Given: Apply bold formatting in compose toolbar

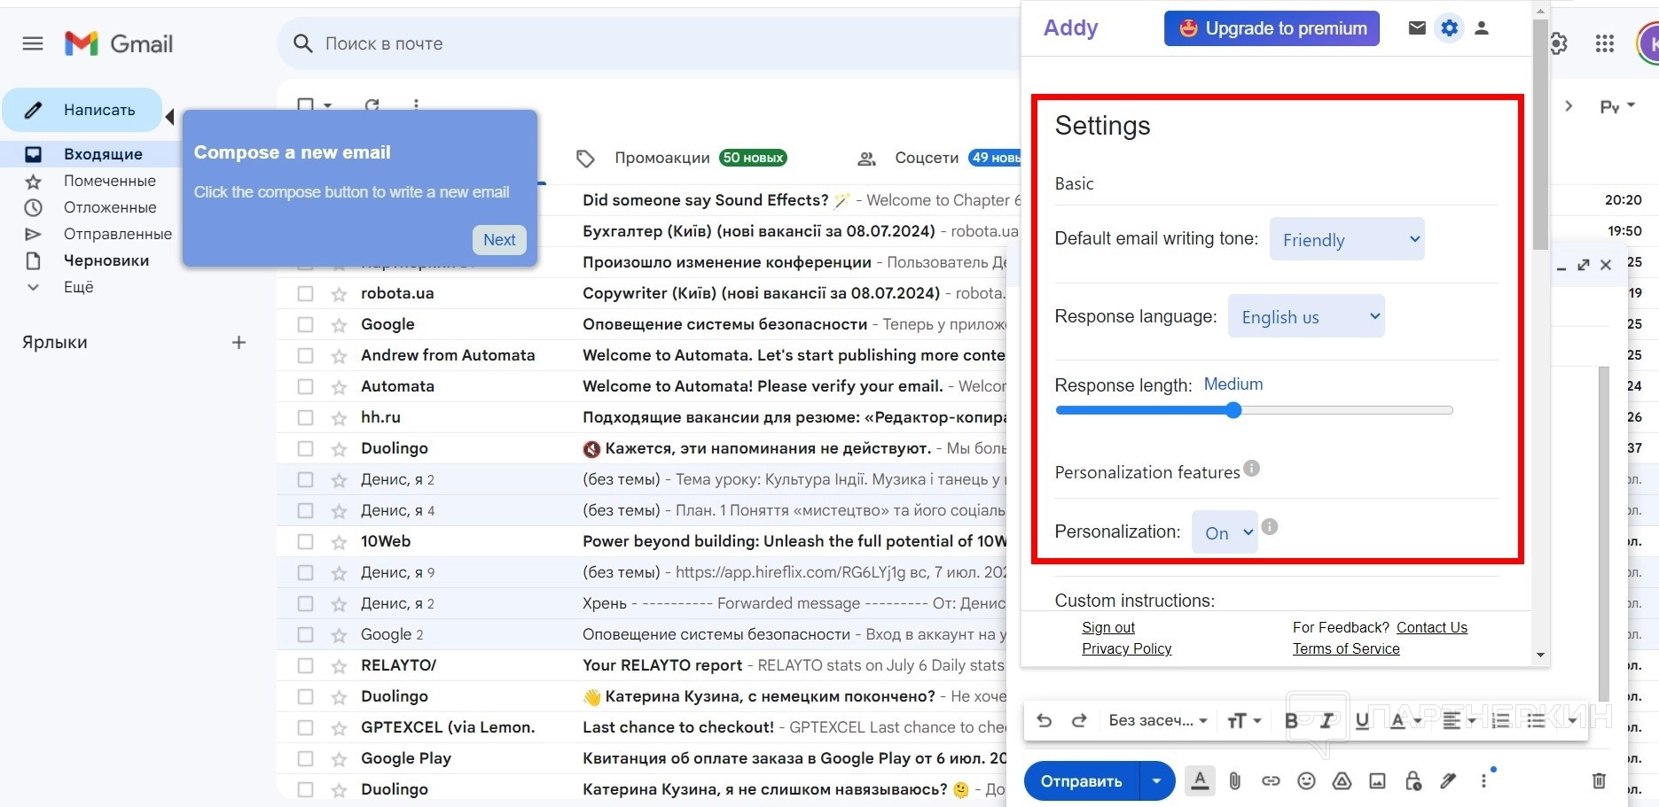Looking at the screenshot, I should coord(1292,721).
